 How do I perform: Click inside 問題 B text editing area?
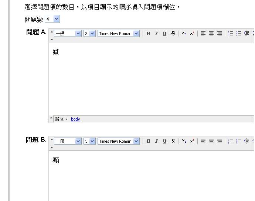(148, 177)
